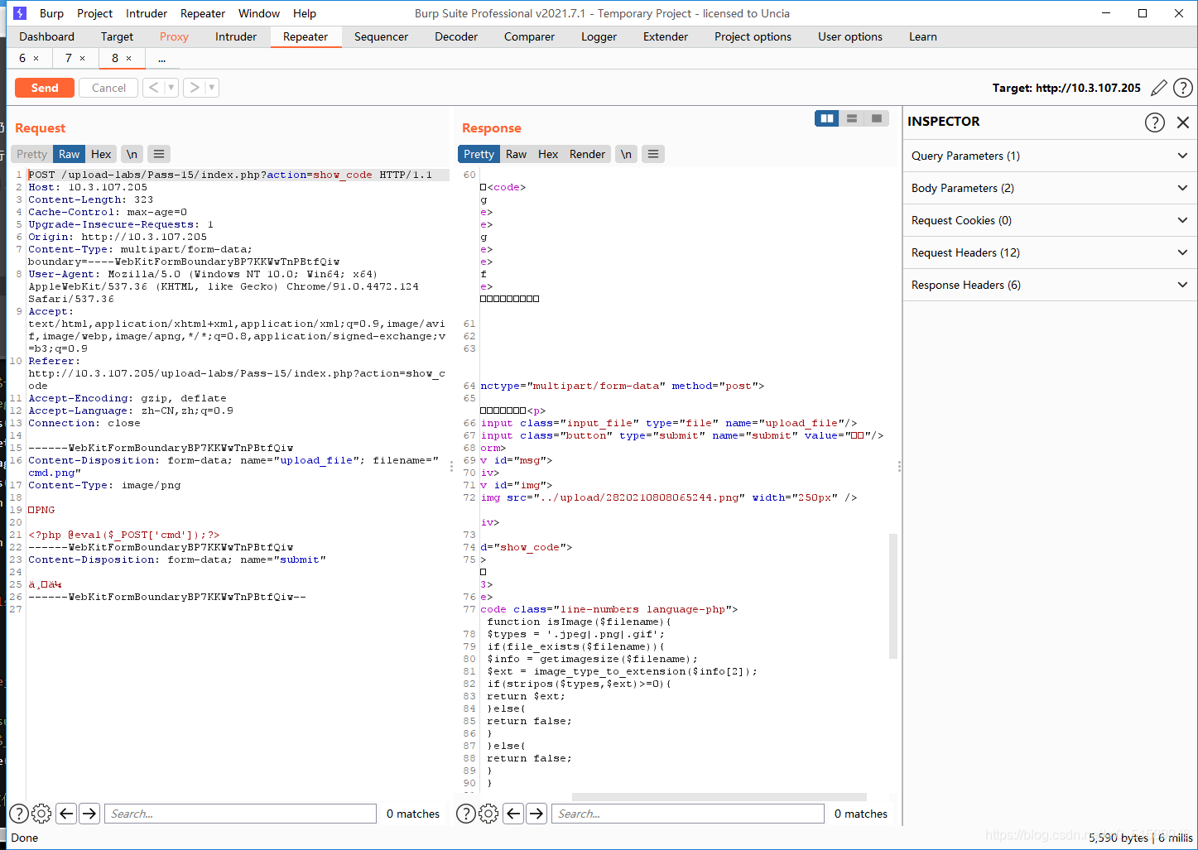The image size is (1198, 850).
Task: Switch Response view to Render
Action: point(587,154)
